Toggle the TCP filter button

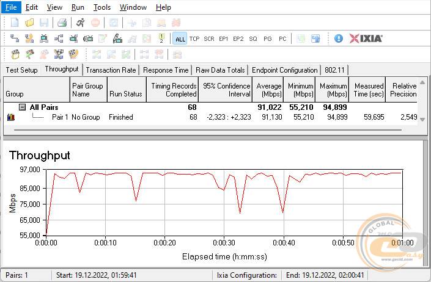click(194, 39)
